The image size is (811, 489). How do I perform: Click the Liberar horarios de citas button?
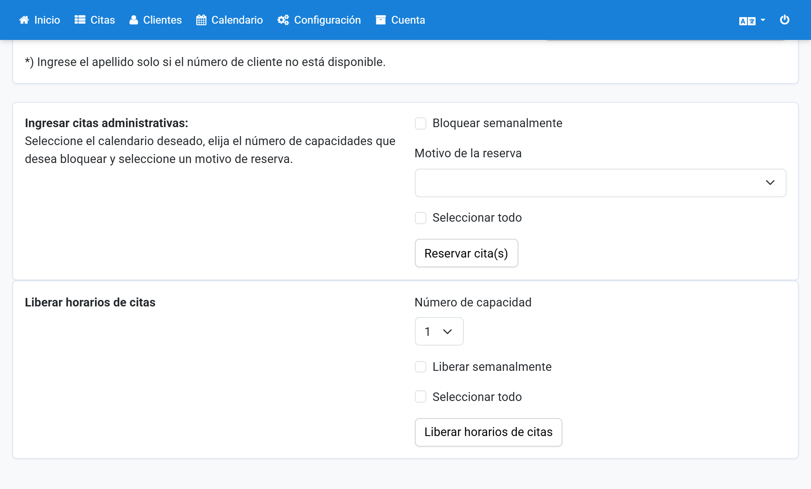[x=488, y=432]
